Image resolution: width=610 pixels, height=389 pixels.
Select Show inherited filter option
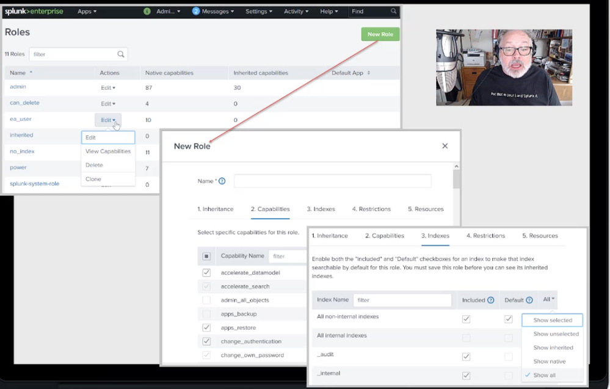[x=553, y=347]
